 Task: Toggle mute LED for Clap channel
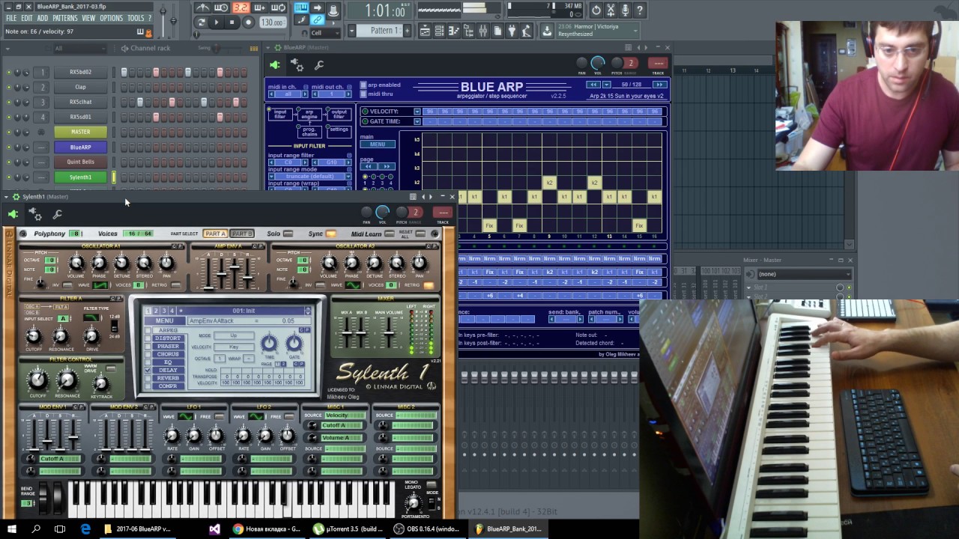[9, 88]
